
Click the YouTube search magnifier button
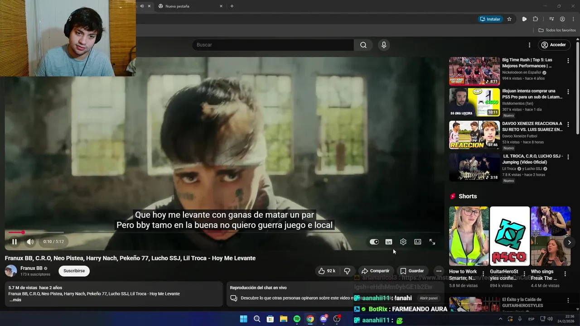click(363, 45)
